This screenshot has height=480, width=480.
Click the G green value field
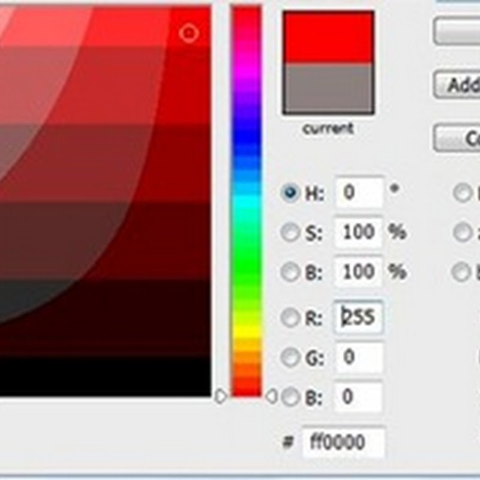pos(359,357)
